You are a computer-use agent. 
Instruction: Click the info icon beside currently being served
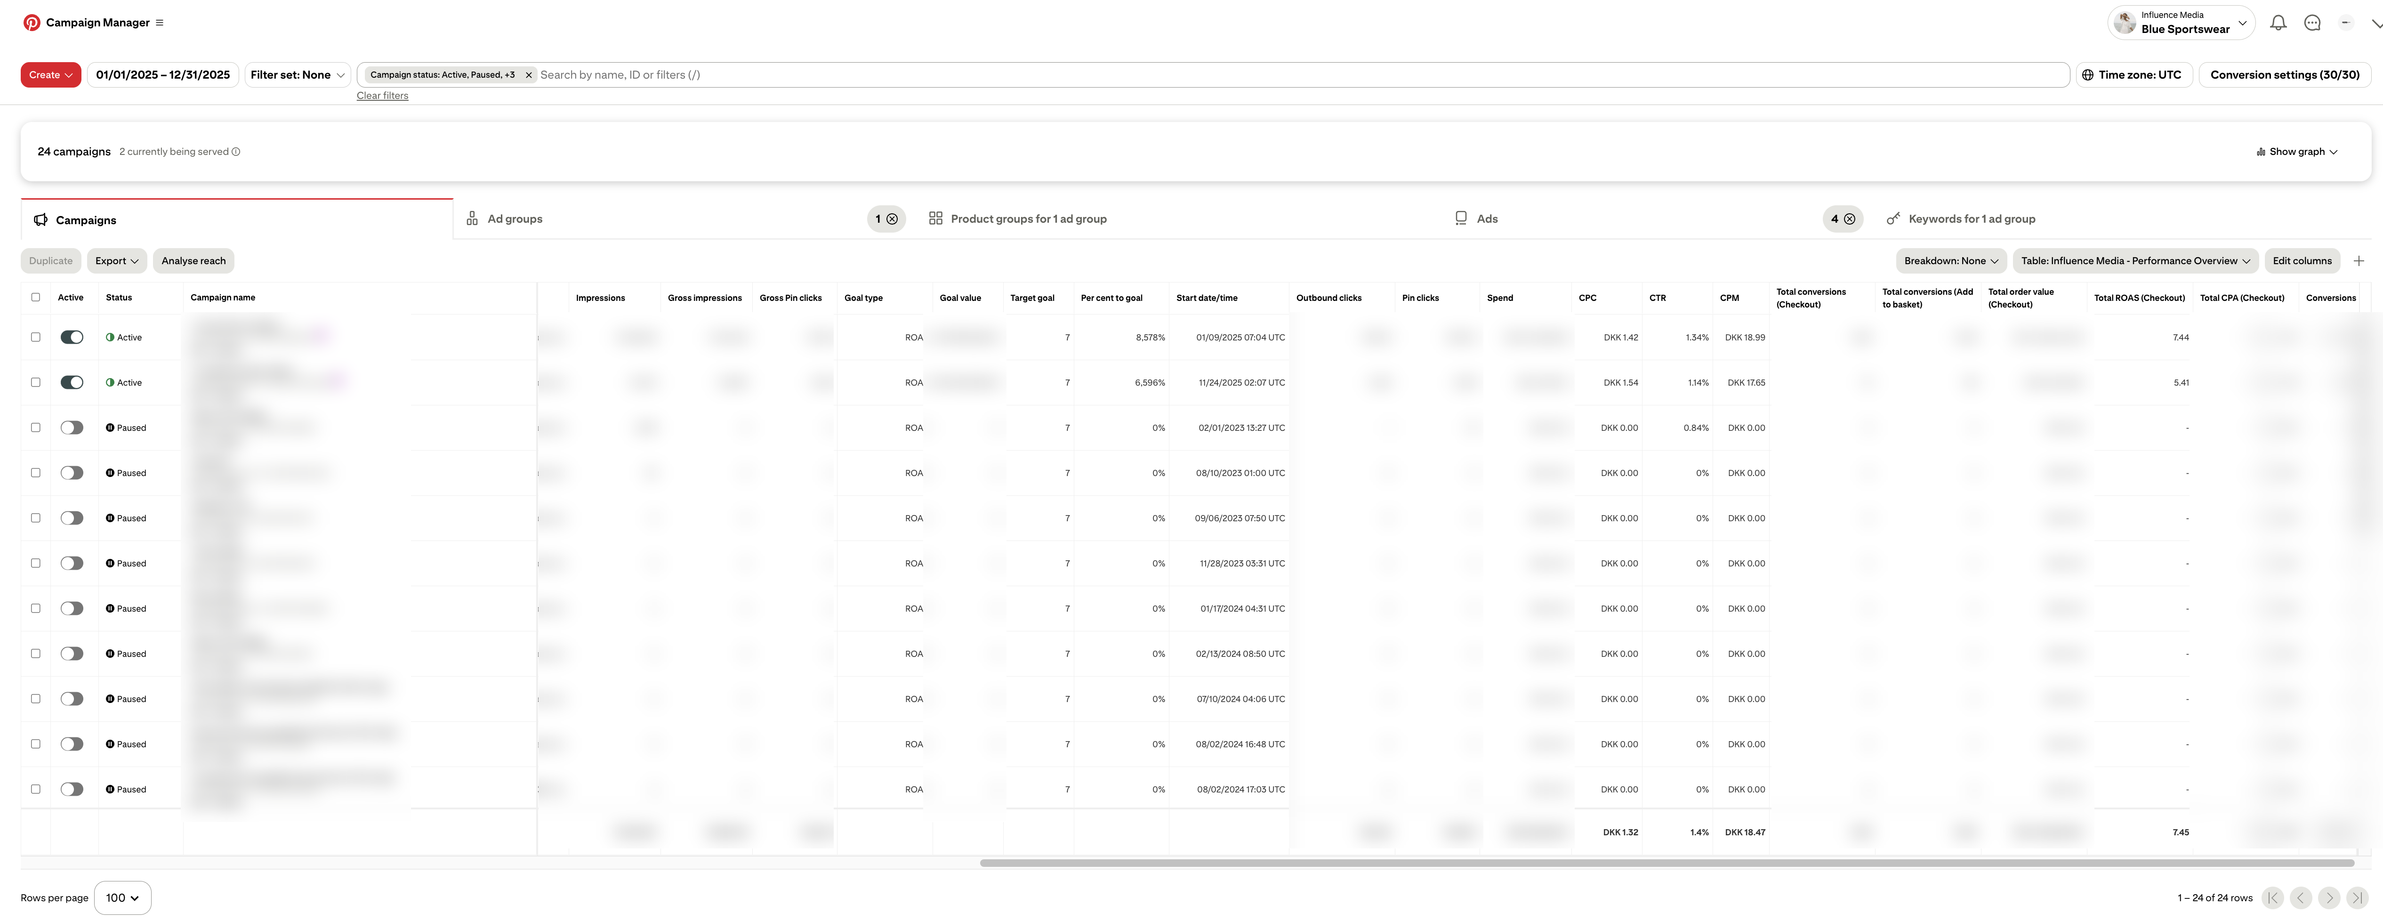(x=236, y=152)
